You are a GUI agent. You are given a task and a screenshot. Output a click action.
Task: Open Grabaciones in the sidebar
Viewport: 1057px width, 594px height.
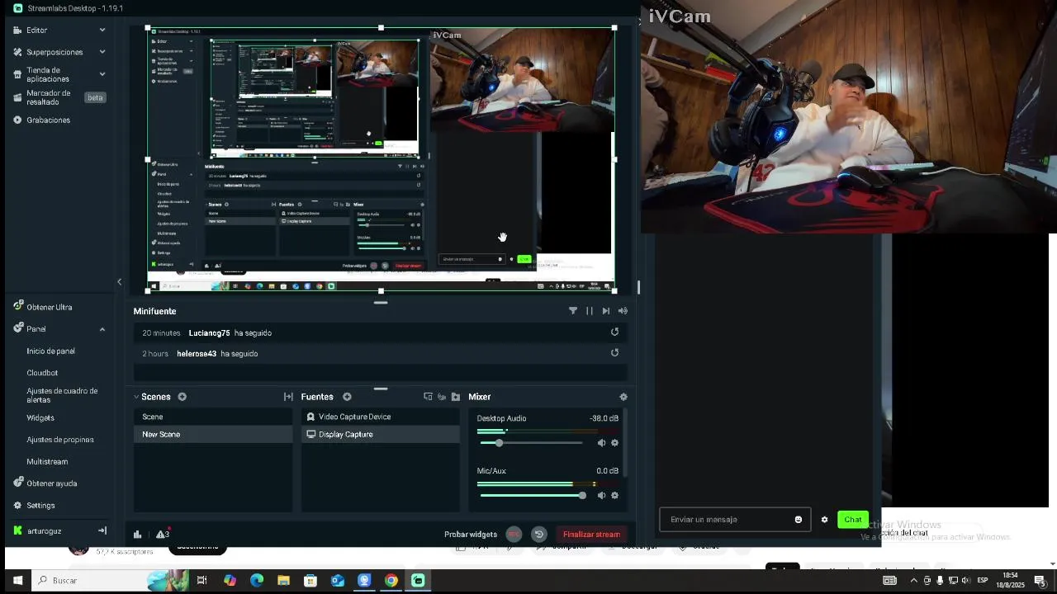click(x=48, y=120)
